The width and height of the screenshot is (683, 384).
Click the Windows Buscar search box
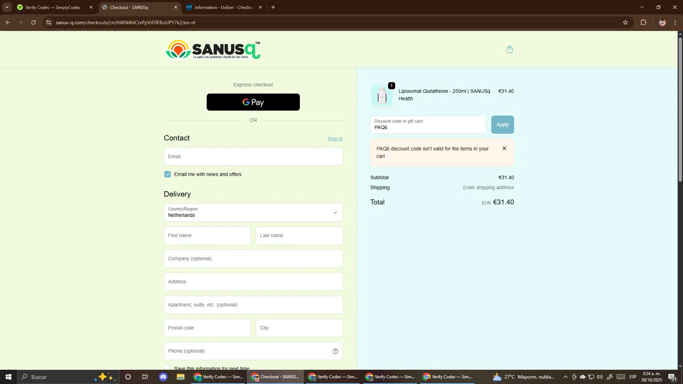[68, 377]
